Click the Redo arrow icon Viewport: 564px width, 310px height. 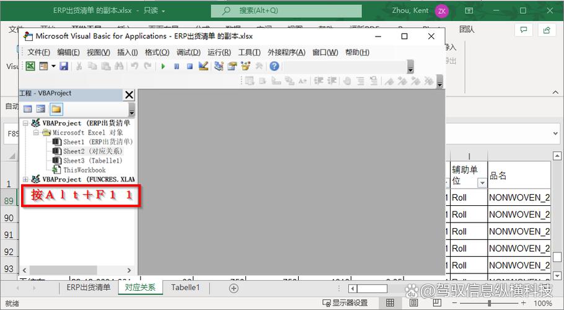pyautogui.click(x=148, y=66)
